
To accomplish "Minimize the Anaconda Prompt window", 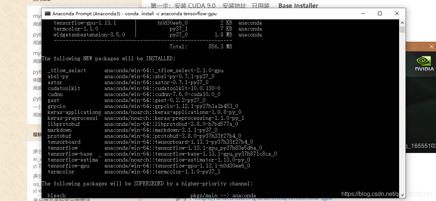I will (x=363, y=13).
